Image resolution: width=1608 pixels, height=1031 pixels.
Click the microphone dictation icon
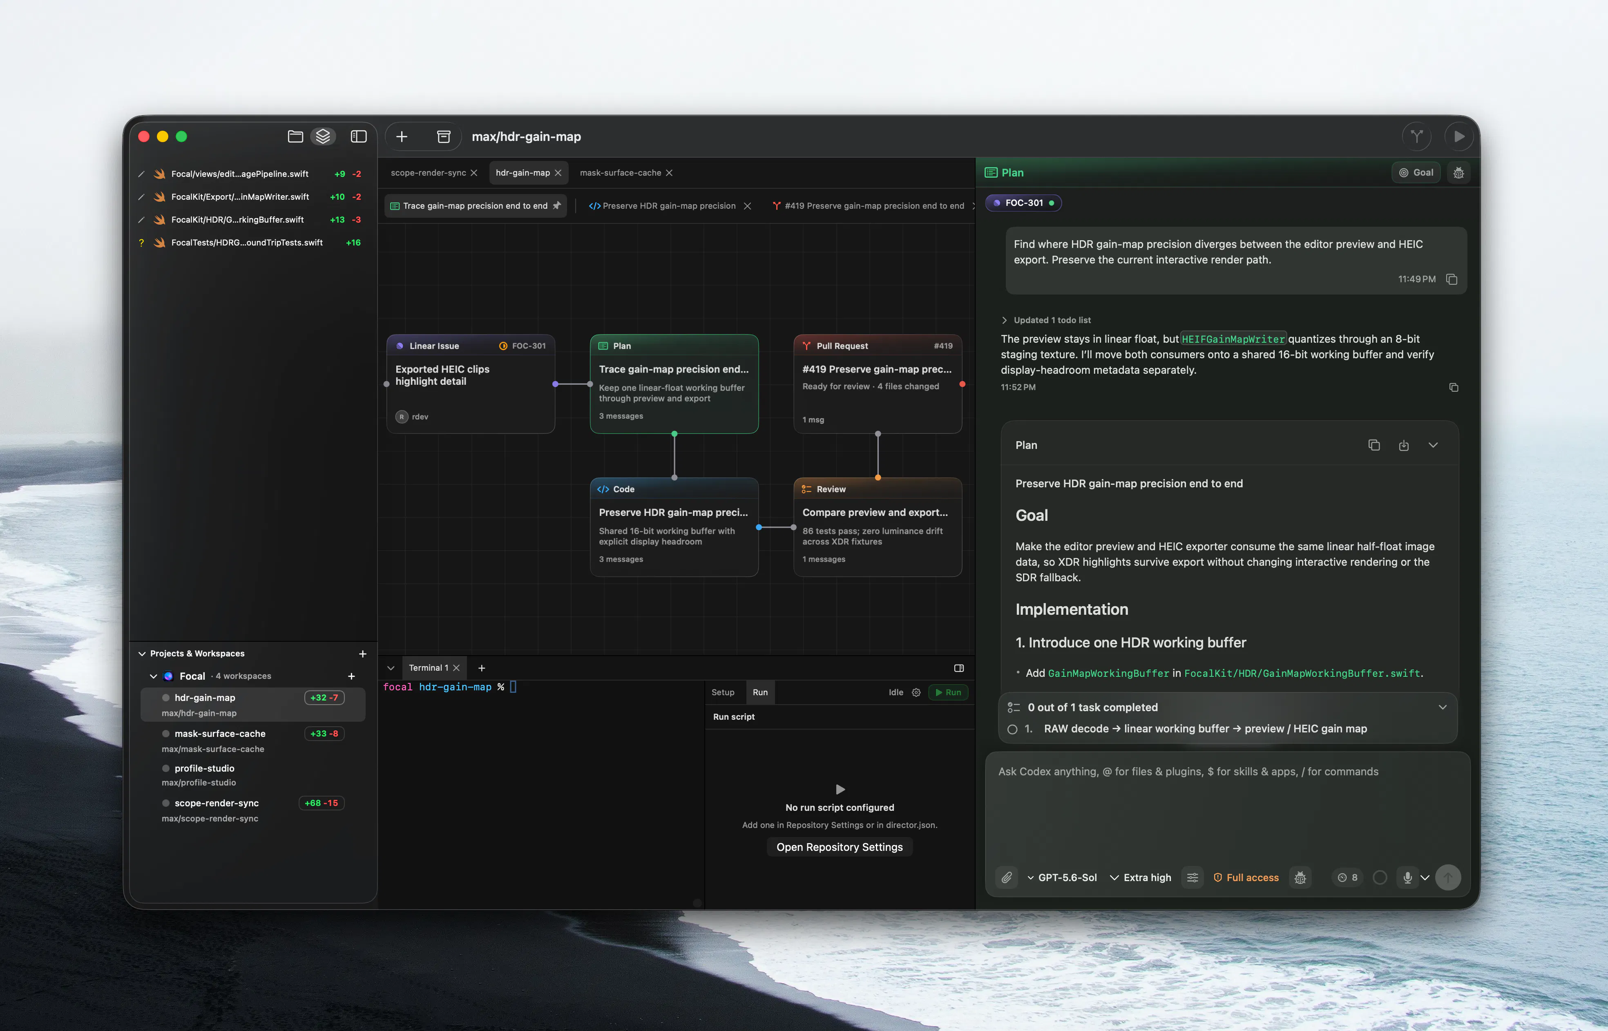tap(1407, 878)
